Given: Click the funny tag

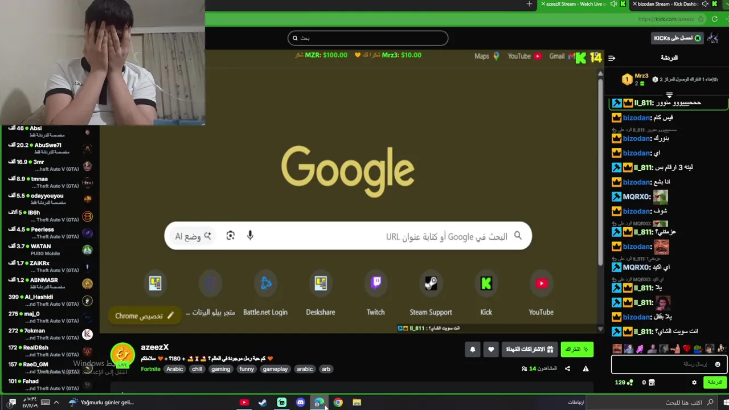Looking at the screenshot, I should coord(247,369).
